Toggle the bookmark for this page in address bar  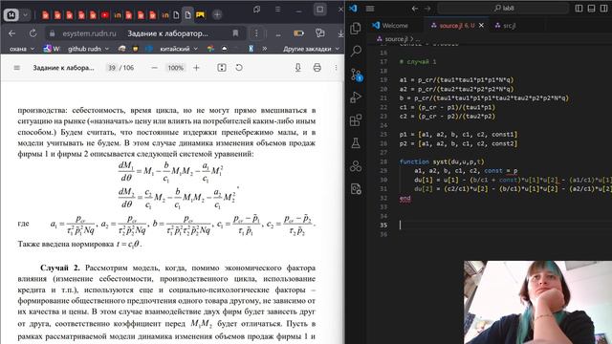(x=235, y=33)
